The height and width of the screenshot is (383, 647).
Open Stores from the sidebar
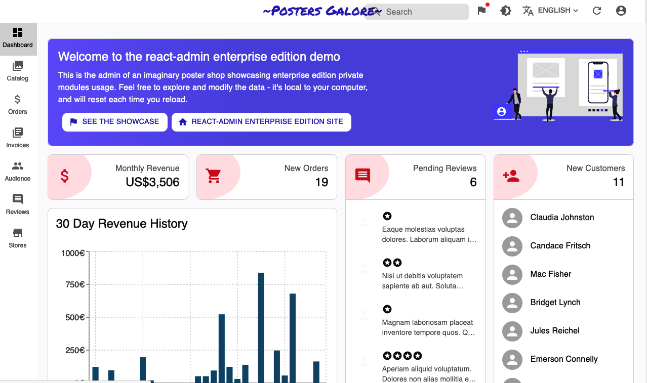18,239
